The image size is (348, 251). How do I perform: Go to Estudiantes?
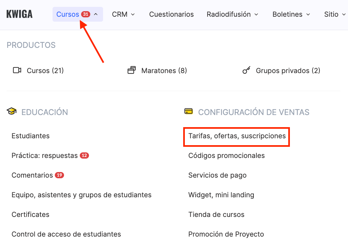coord(31,136)
